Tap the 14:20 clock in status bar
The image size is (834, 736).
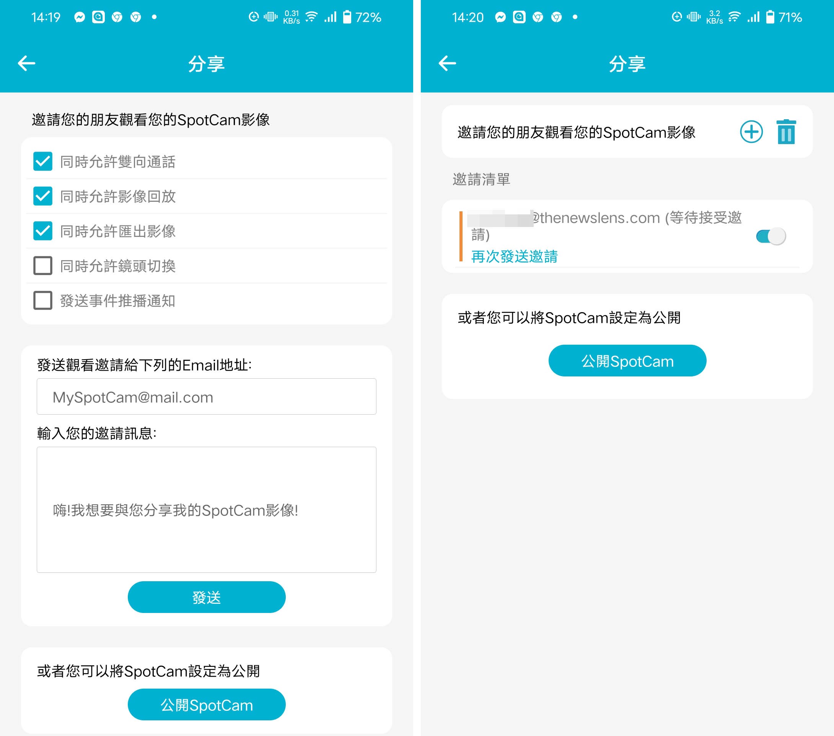(467, 18)
